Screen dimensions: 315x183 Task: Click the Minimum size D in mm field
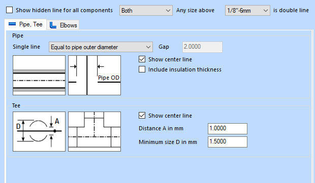(x=228, y=142)
